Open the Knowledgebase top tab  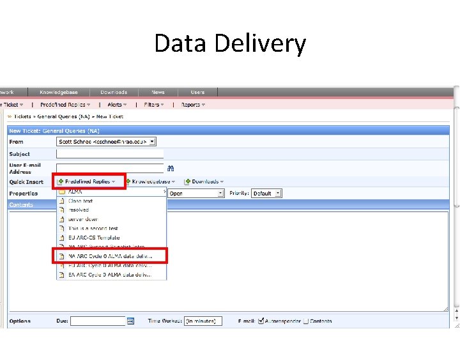[59, 92]
